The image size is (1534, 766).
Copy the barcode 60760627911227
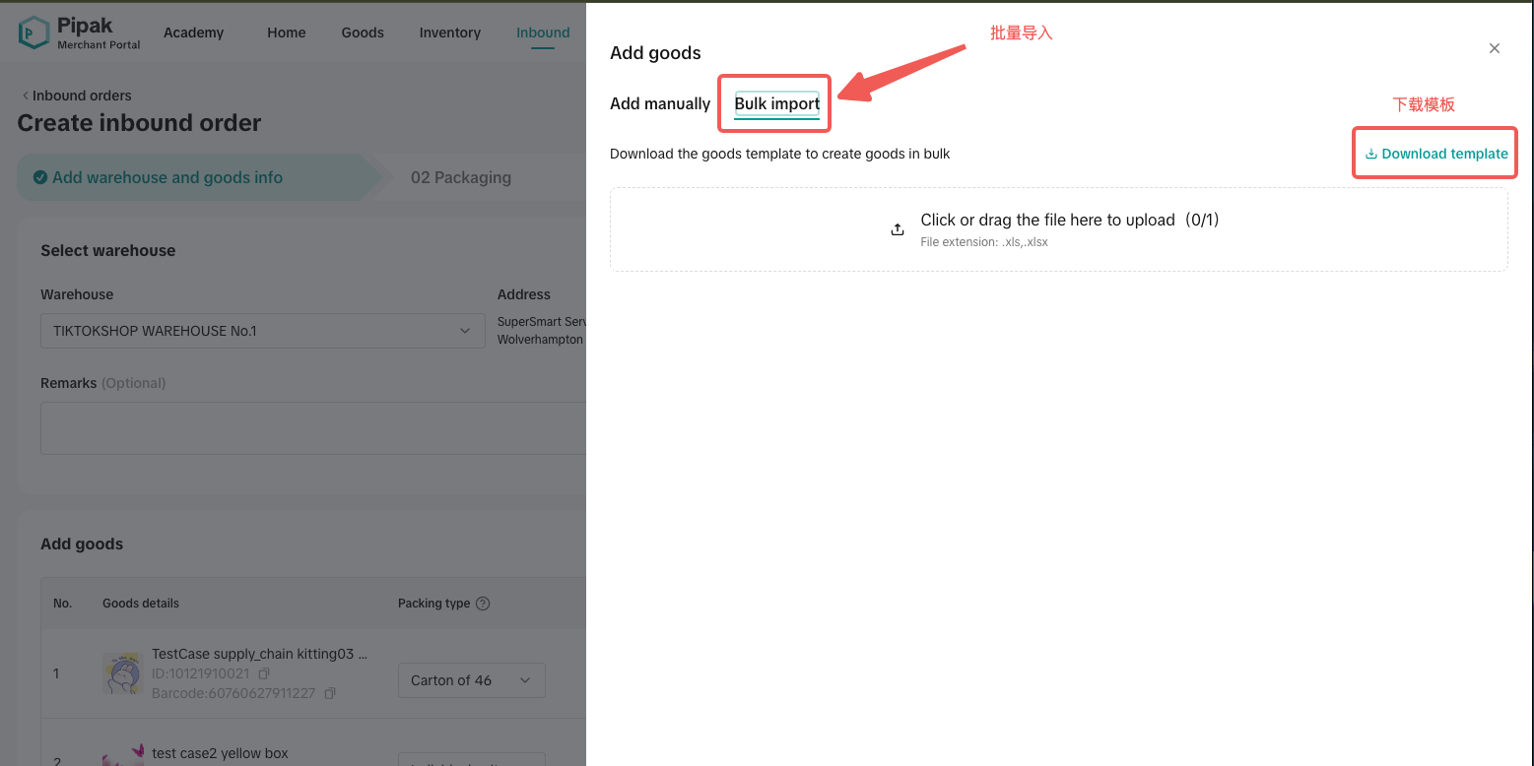tap(330, 693)
